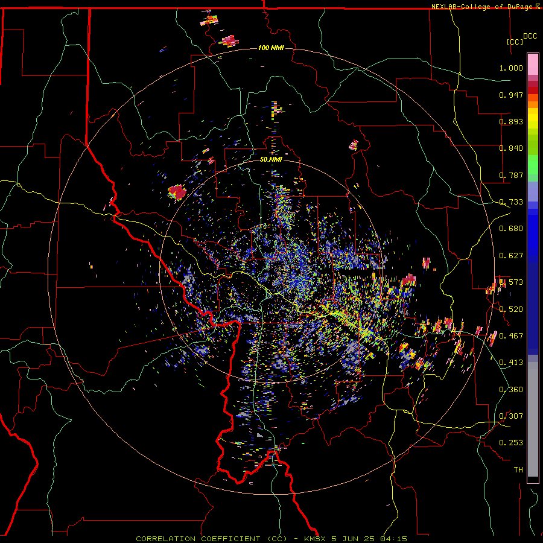Pick the gray bottom segment of color bar
This screenshot has height=543, width=543.
pos(533,419)
